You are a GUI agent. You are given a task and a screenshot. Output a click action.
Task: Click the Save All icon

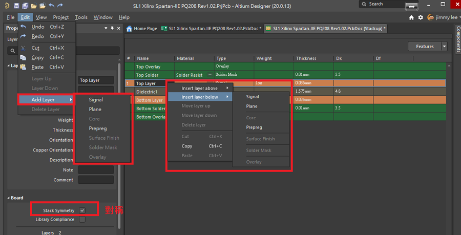(x=25, y=5)
